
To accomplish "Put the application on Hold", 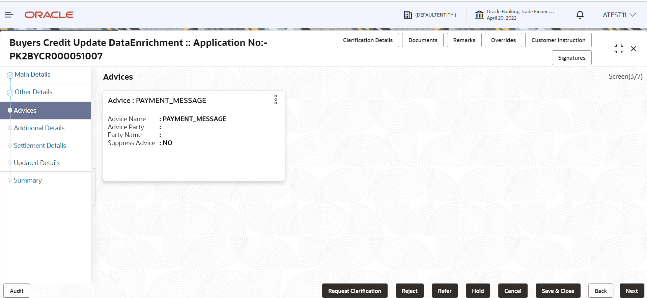I will 478,291.
